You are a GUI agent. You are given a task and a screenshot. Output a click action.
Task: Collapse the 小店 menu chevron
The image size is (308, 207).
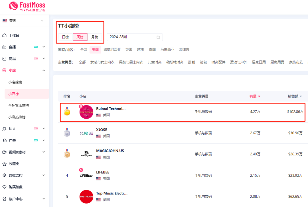[44, 70]
